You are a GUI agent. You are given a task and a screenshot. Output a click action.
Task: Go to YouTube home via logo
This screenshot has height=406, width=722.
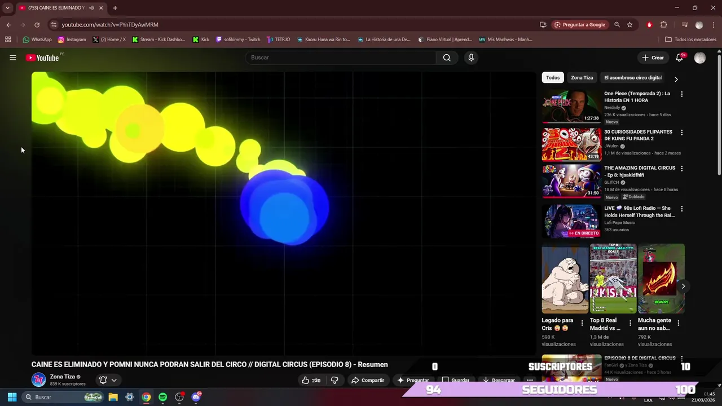(x=42, y=58)
